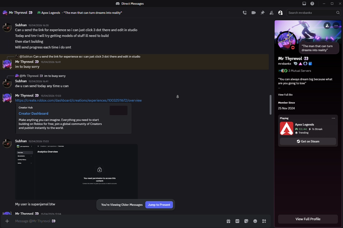Click the mrxbankx username in profile
This screenshot has height=228, width=343.
click(x=284, y=64)
